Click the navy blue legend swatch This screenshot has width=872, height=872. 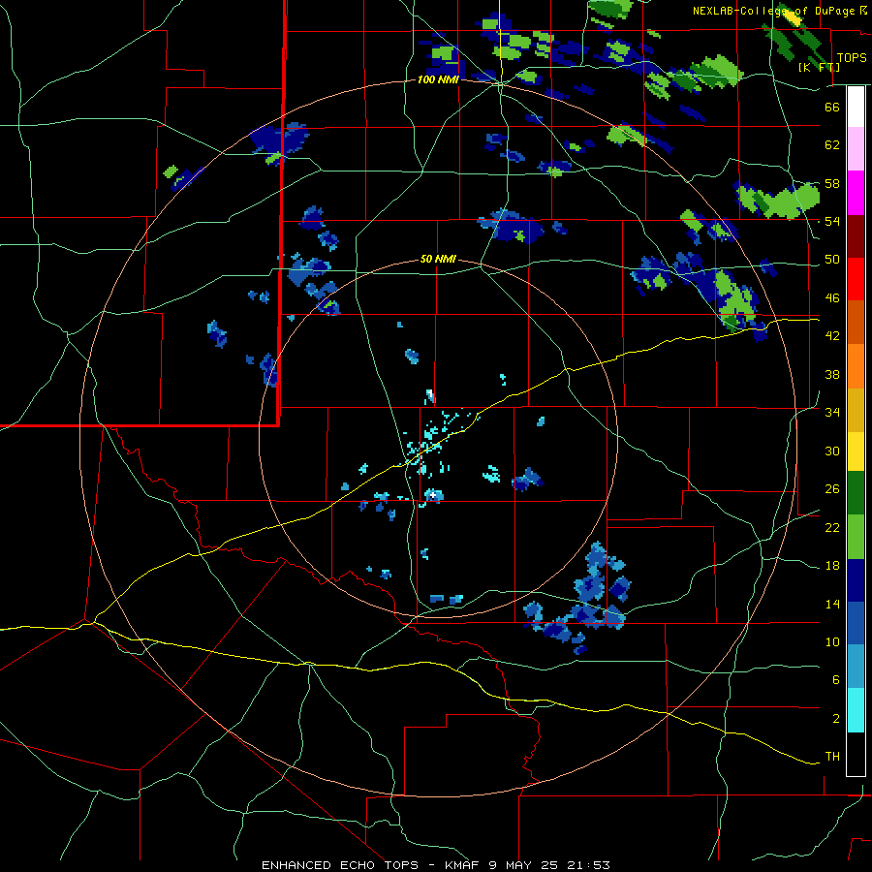click(856, 580)
